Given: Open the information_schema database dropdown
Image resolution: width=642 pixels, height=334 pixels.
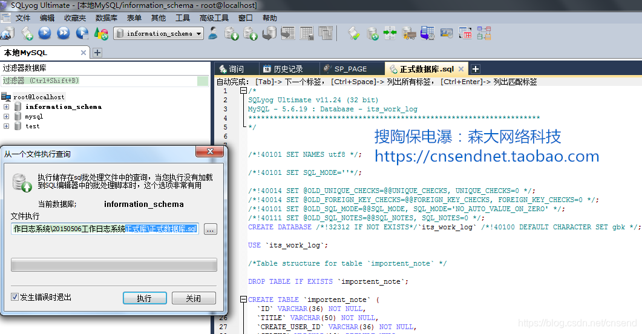Looking at the screenshot, I should click(x=159, y=33).
